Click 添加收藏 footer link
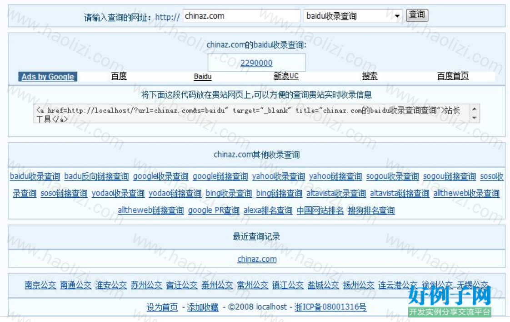The height and width of the screenshot is (322, 510). [x=203, y=307]
